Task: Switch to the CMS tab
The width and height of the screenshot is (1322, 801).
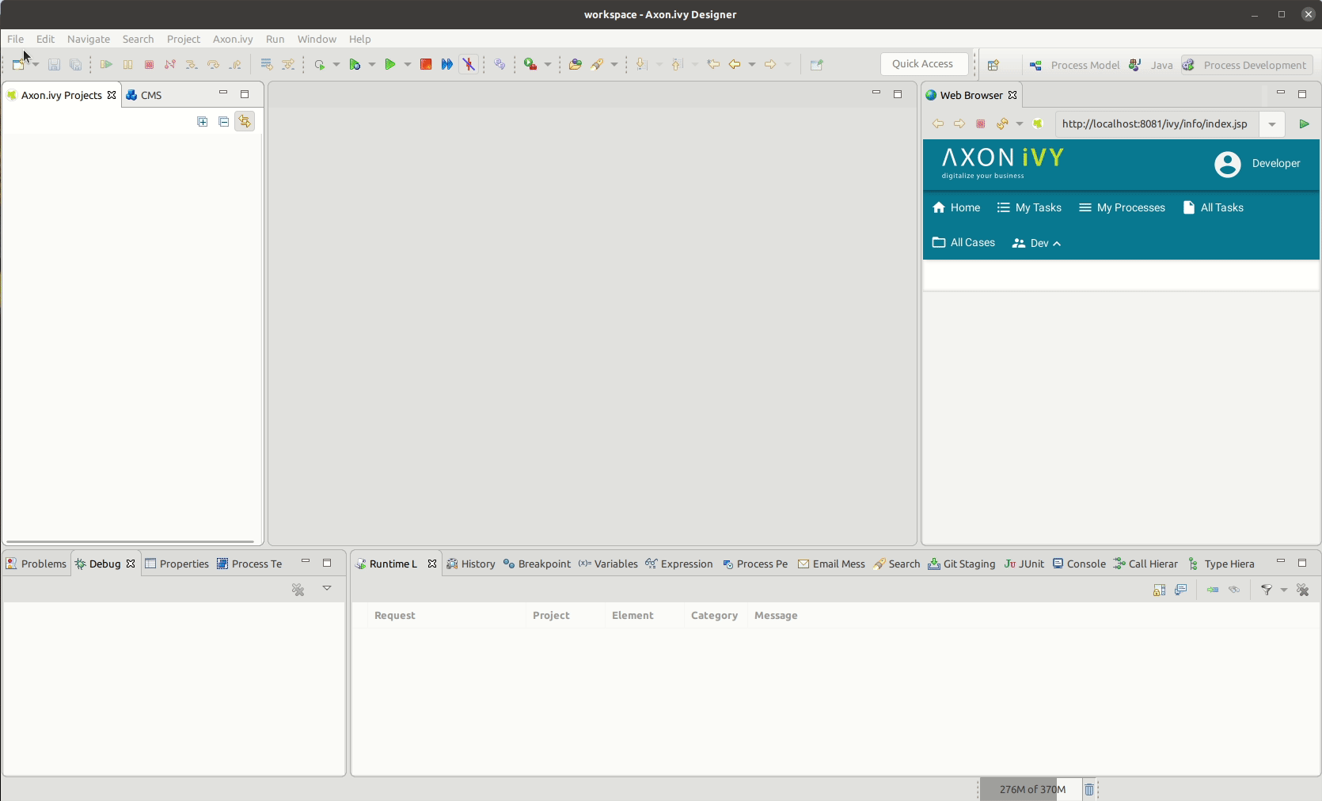Action: (151, 95)
